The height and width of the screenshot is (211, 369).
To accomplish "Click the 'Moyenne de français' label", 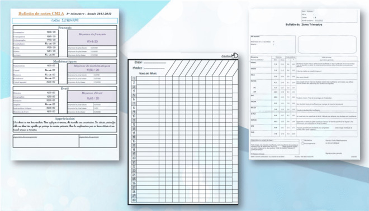I will pyautogui.click(x=92, y=34).
